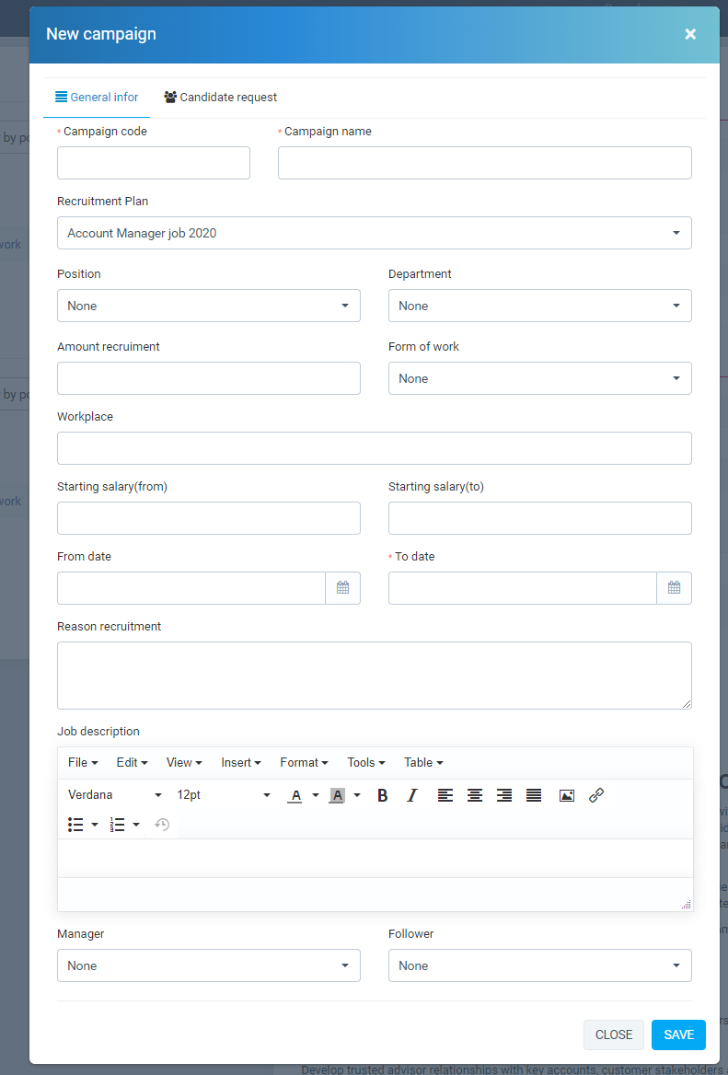This screenshot has width=728, height=1075.
Task: Click the CLOSE button
Action: click(613, 1035)
